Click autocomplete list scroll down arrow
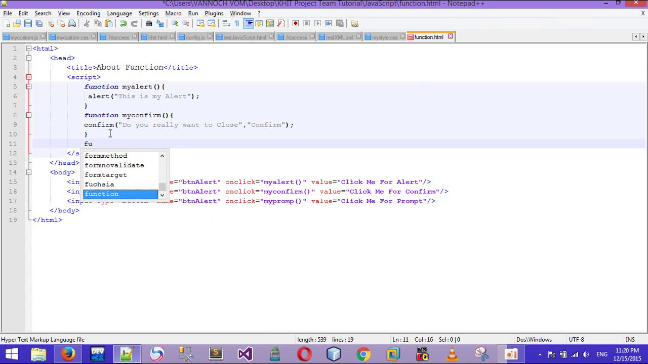The width and height of the screenshot is (648, 364). pyautogui.click(x=162, y=195)
